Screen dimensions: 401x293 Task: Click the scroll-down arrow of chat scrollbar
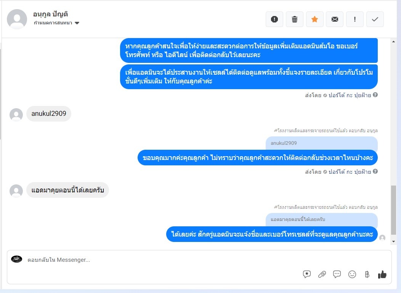click(393, 241)
